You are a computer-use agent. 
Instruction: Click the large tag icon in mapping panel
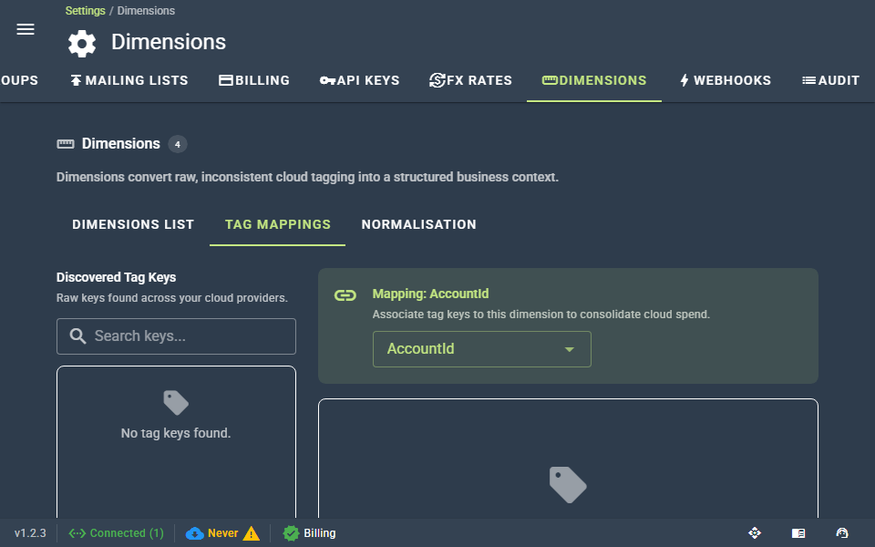(x=568, y=484)
